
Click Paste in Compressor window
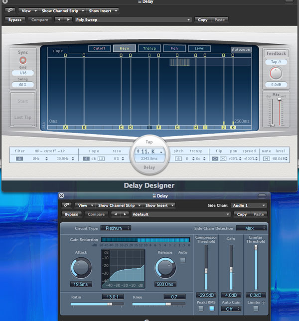click(x=259, y=214)
